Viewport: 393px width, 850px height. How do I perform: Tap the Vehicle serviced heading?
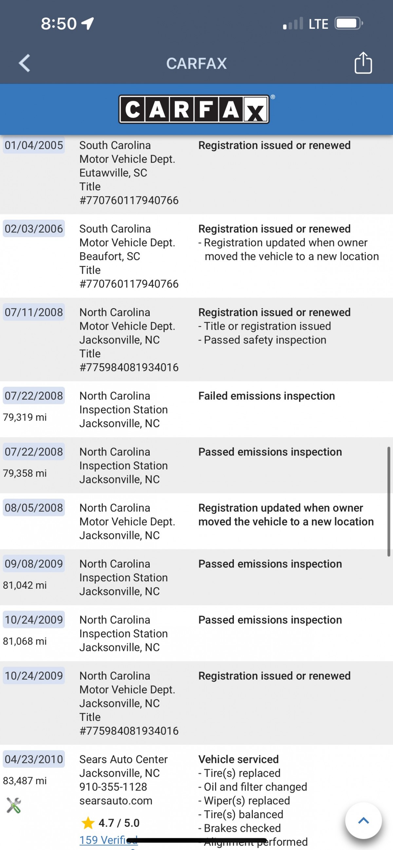coord(238,759)
